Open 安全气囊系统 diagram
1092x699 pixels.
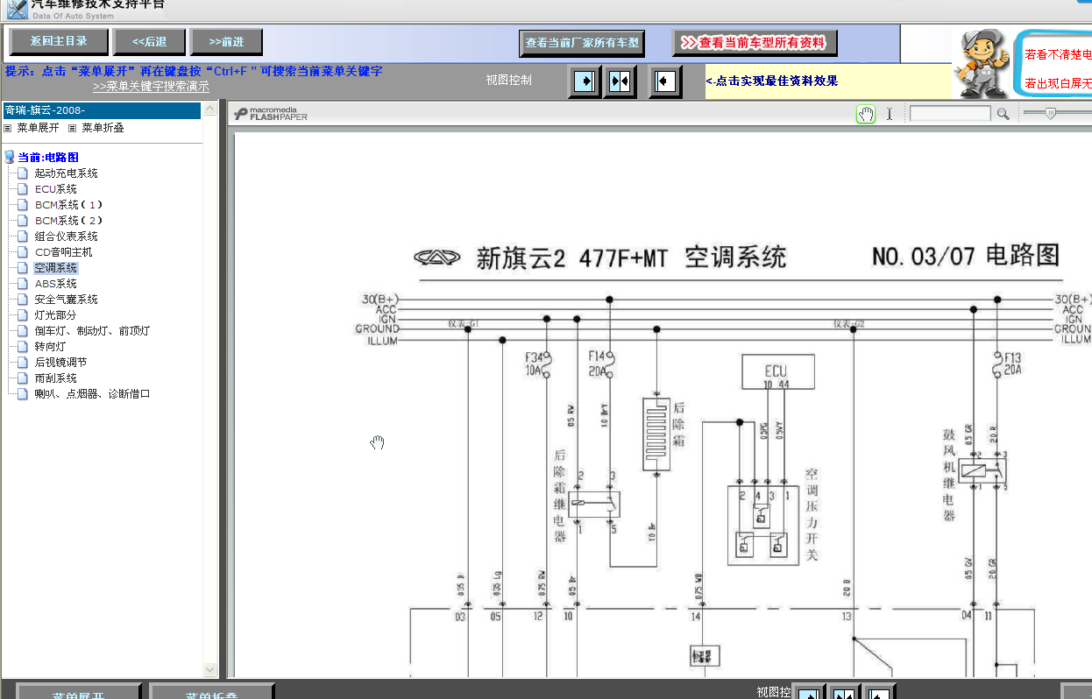click(x=67, y=300)
